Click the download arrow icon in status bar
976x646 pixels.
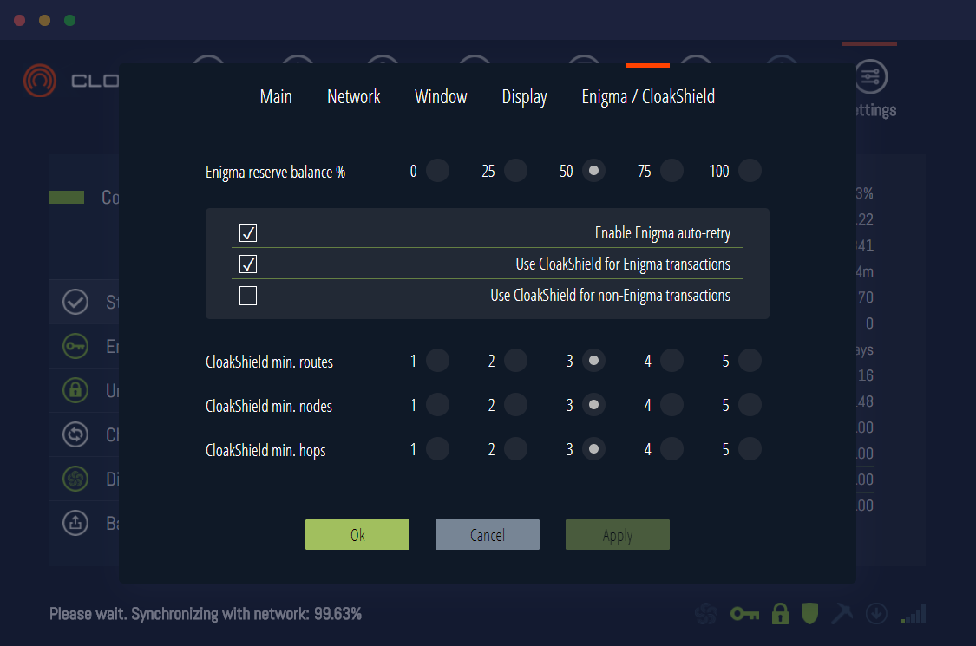pos(876,614)
